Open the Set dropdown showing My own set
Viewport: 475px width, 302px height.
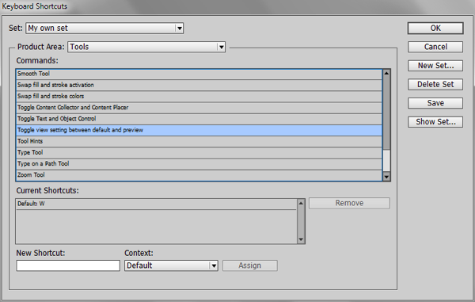(104, 29)
